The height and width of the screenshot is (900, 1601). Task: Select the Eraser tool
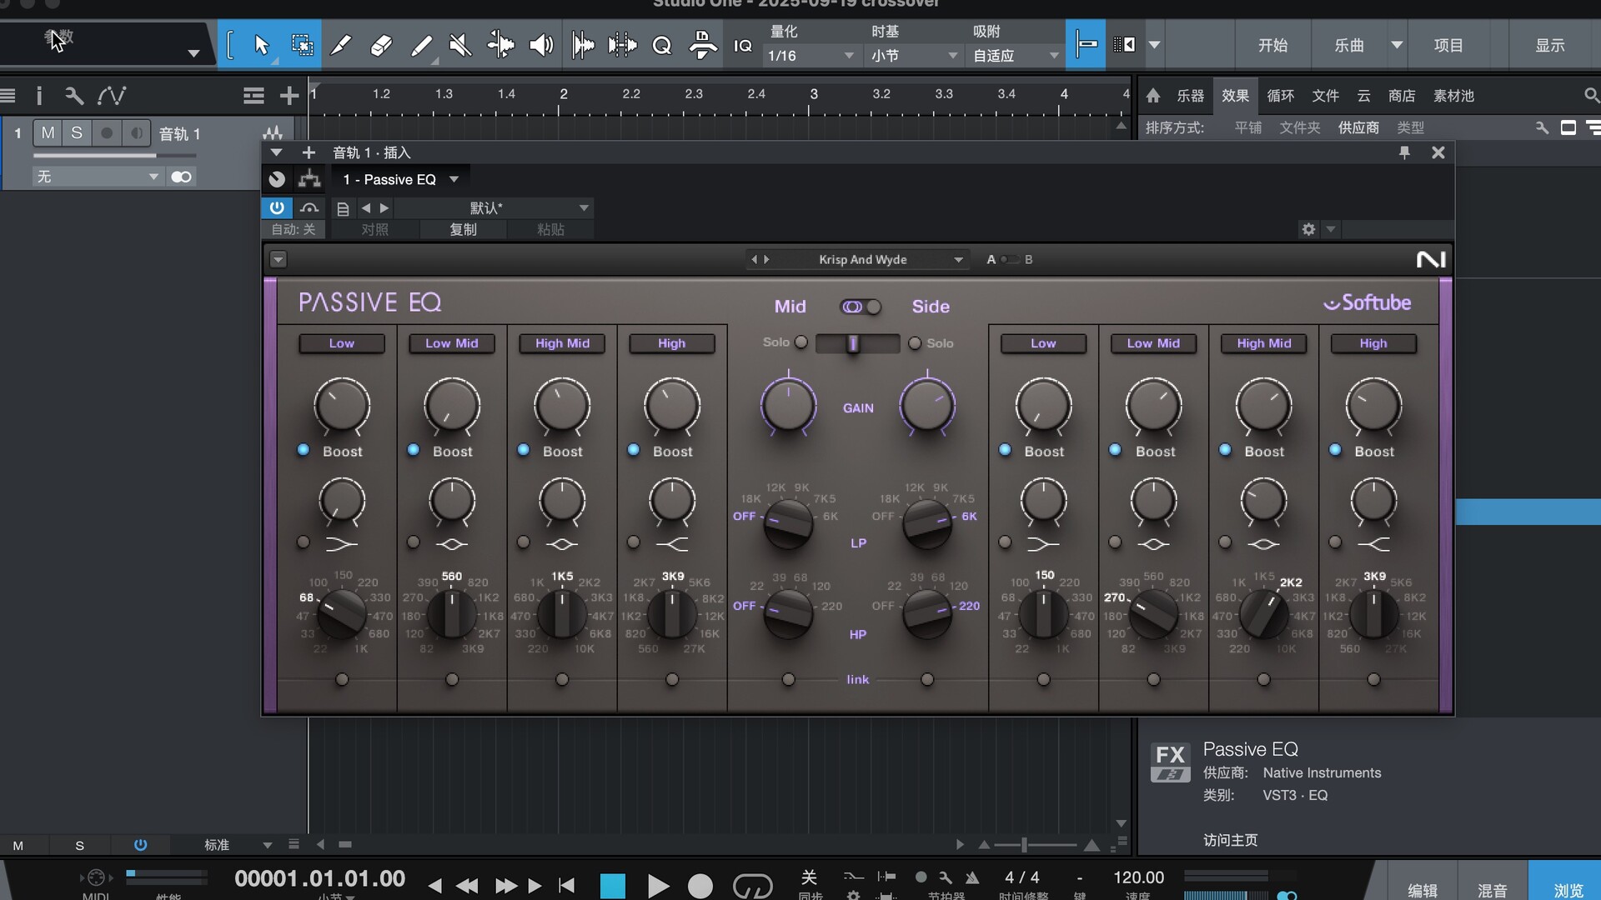381,45
